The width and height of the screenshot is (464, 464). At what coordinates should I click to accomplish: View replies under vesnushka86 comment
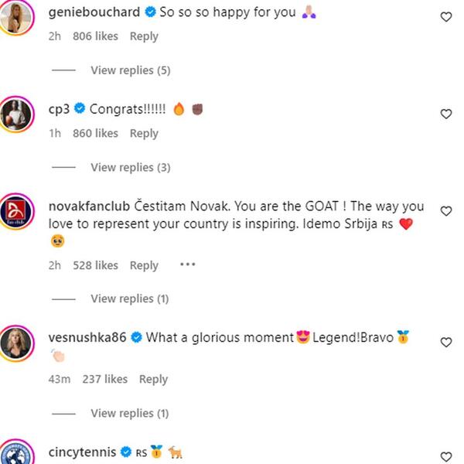click(130, 414)
